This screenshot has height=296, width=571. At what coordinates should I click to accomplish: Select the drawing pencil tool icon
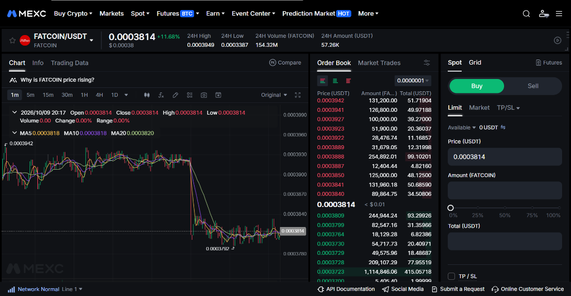[175, 95]
